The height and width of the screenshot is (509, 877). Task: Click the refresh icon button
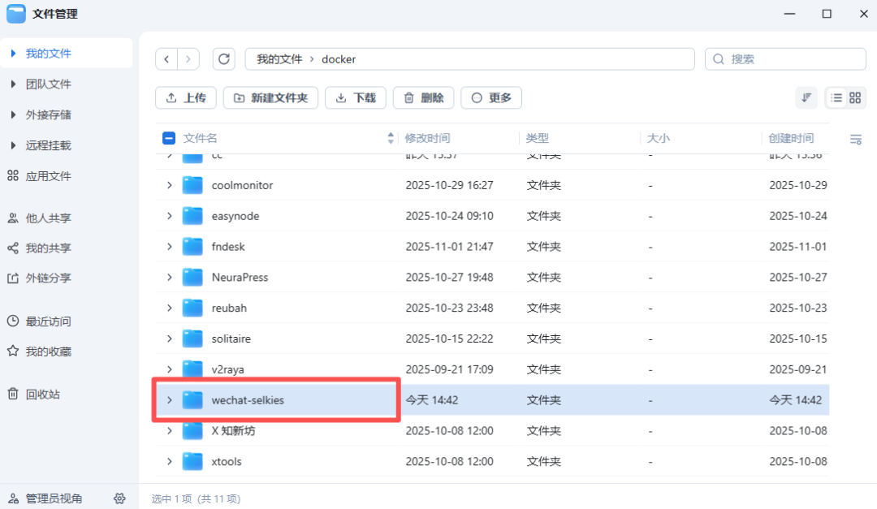coord(224,59)
